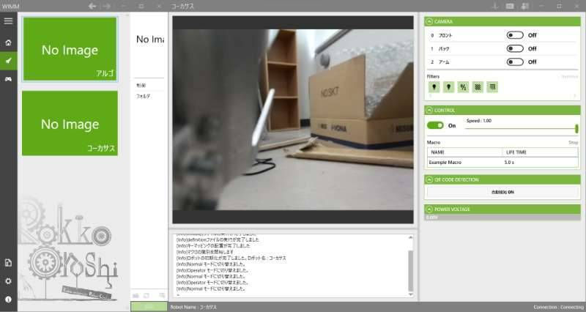The image size is (586, 312).
Task: Open settings gear in sidebar
Action: (x=8, y=281)
